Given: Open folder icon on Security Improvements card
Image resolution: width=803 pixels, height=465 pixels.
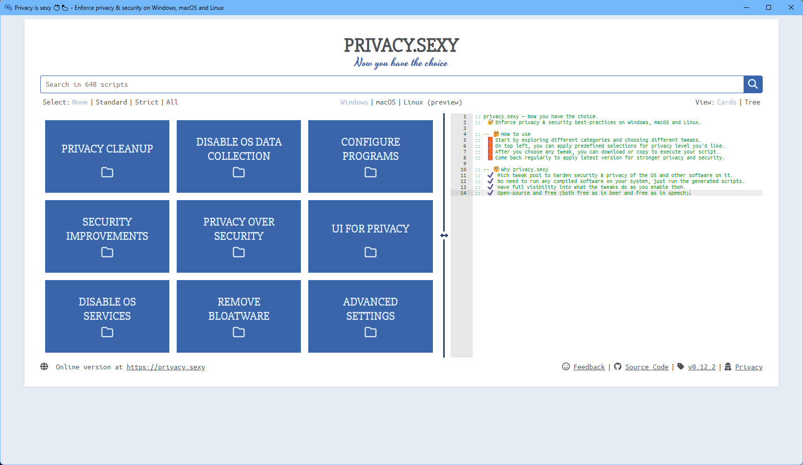Looking at the screenshot, I should click(107, 252).
